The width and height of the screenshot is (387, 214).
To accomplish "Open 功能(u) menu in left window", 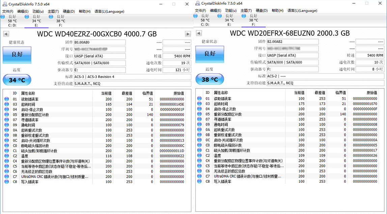I will pos(38,11).
